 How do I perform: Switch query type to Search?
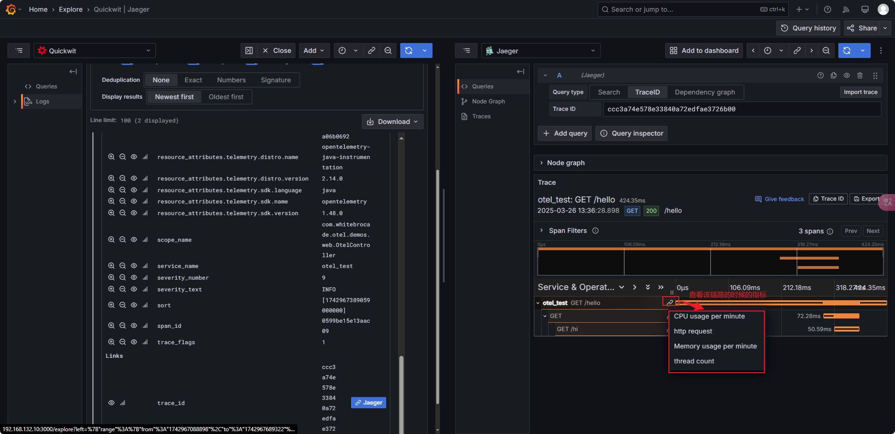coord(609,92)
